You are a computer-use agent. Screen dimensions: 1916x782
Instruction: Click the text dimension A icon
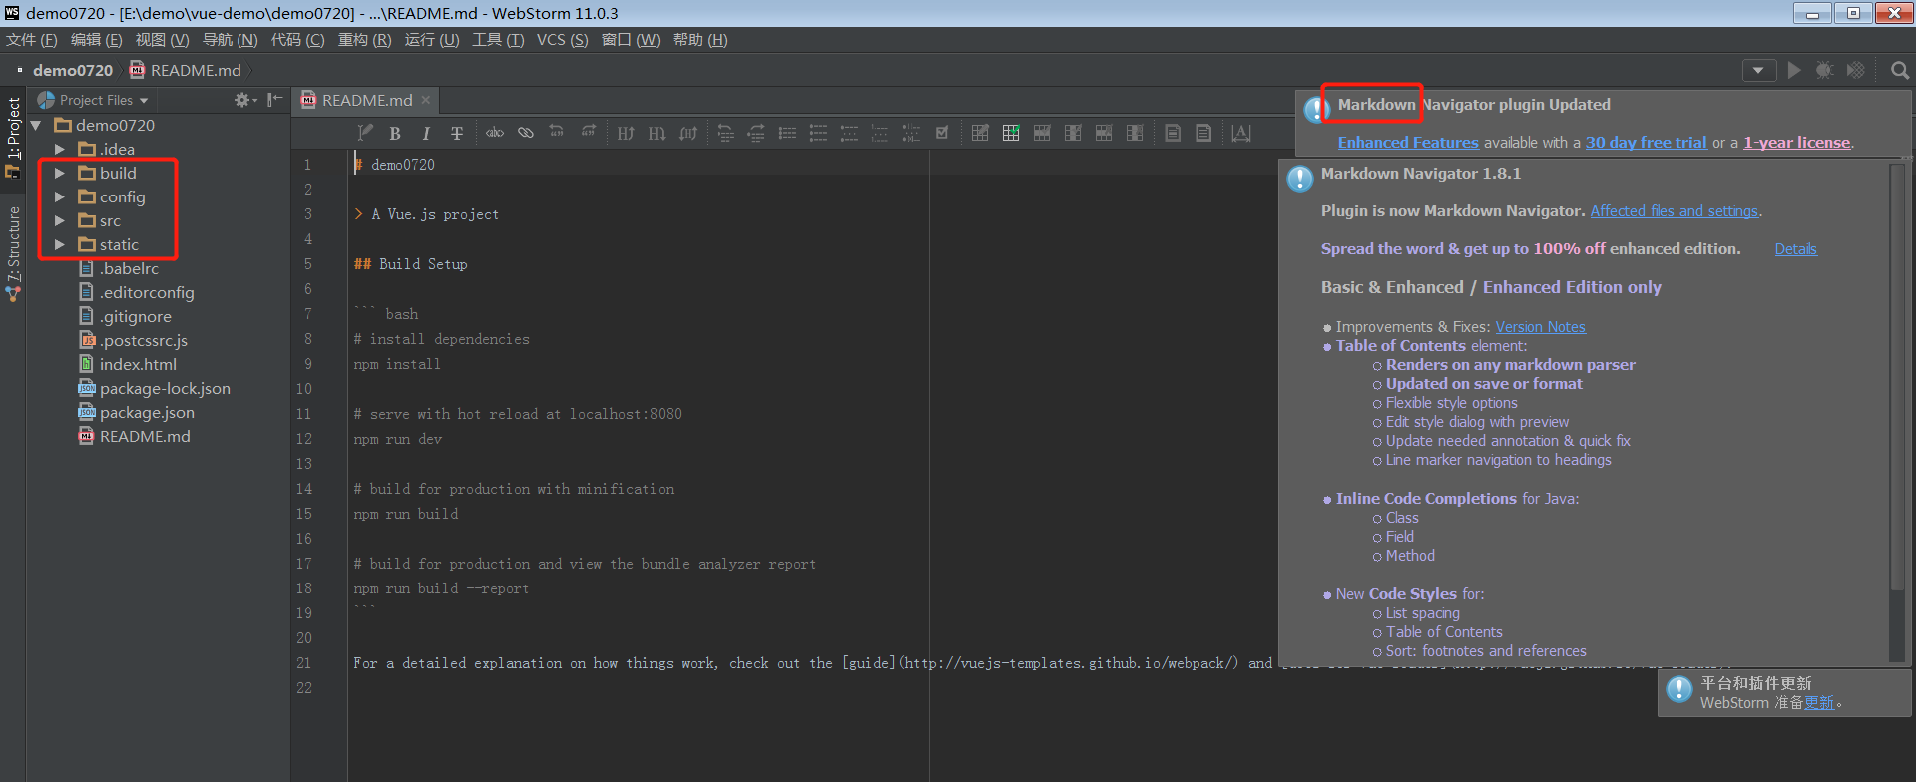pos(1241,133)
